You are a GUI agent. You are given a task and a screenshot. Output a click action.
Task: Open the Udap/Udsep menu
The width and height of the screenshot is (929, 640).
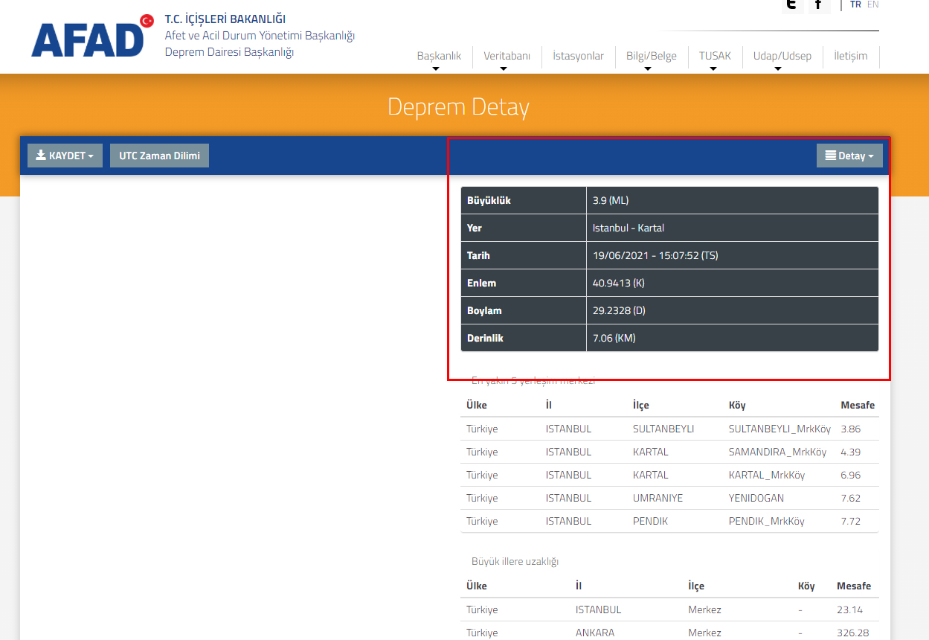782,56
